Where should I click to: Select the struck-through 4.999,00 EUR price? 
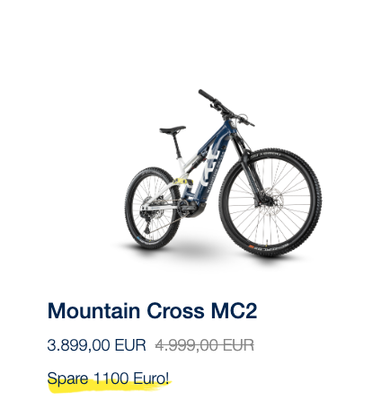coord(205,345)
